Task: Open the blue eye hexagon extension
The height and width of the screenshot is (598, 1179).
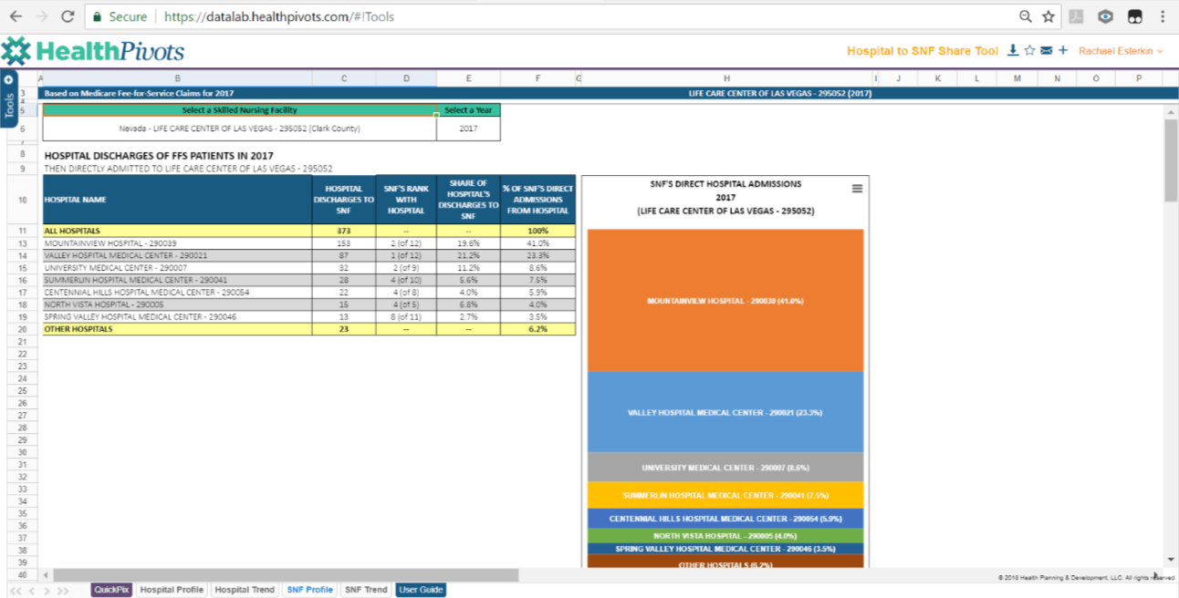Action: (1105, 16)
